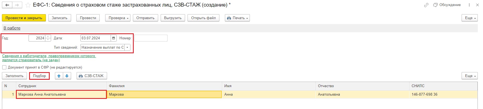
Task: Open the Проверка dropdown menu
Action: pyautogui.click(x=119, y=18)
